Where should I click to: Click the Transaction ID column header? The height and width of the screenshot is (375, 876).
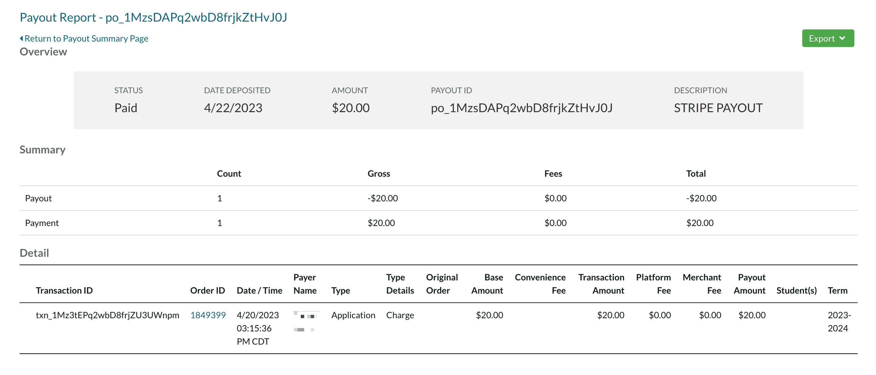click(64, 291)
